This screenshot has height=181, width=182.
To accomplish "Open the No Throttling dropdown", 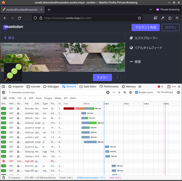I will tap(165, 92).
